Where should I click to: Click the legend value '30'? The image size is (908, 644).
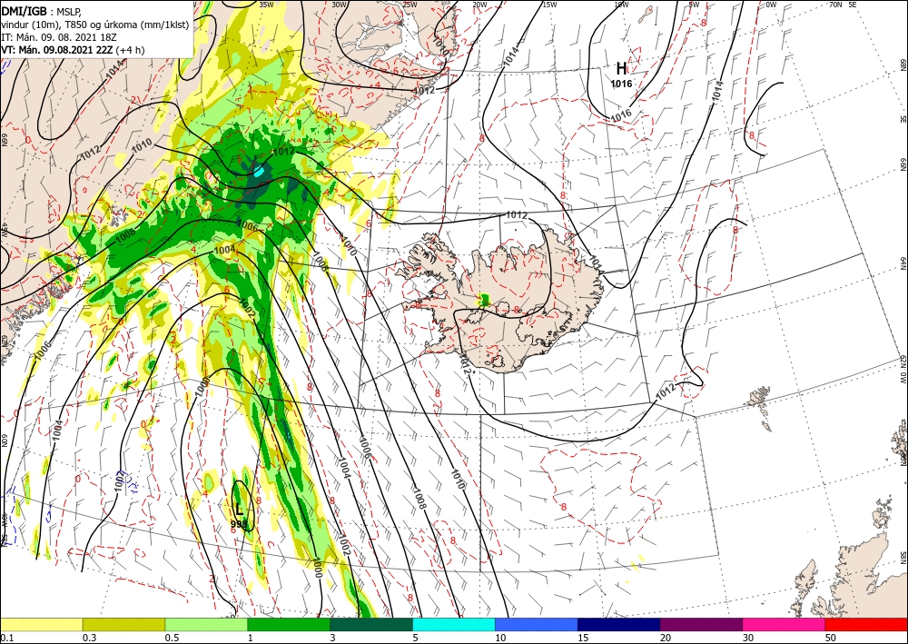[749, 638]
